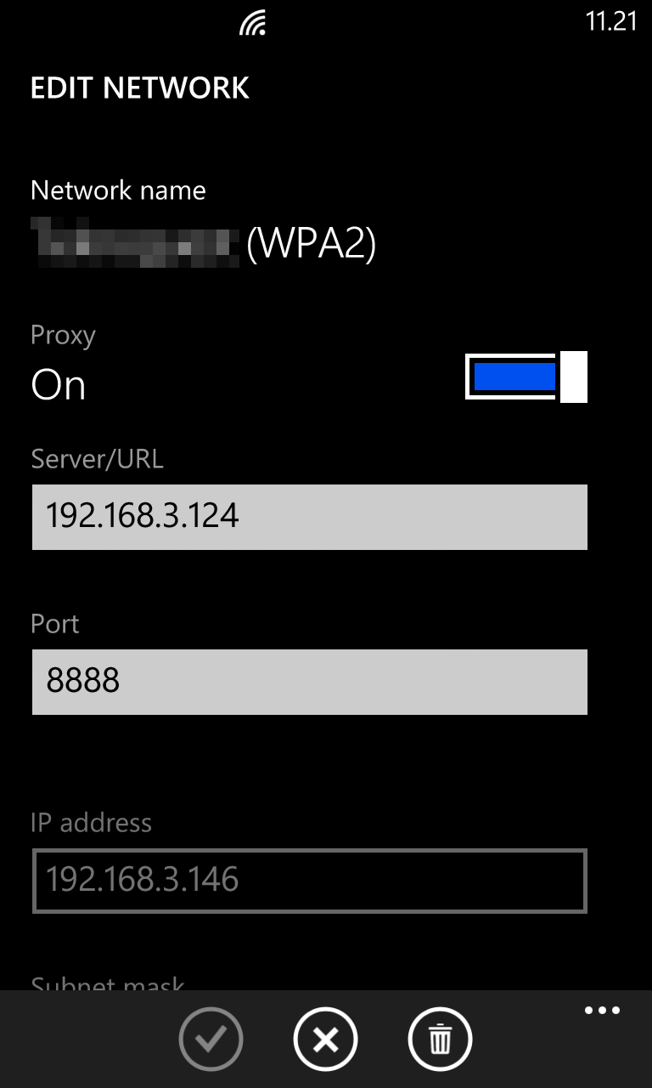Select the Port field showing 8888

point(310,682)
